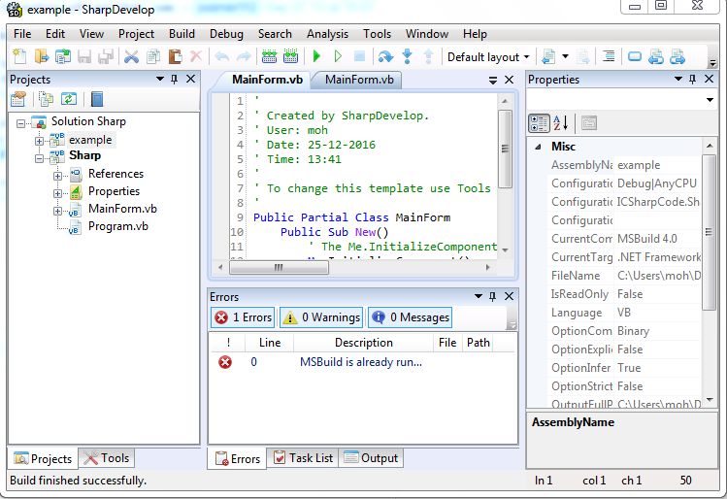Click the Save All toolbar icon
Viewport: 727px width, 499px height.
(105, 56)
